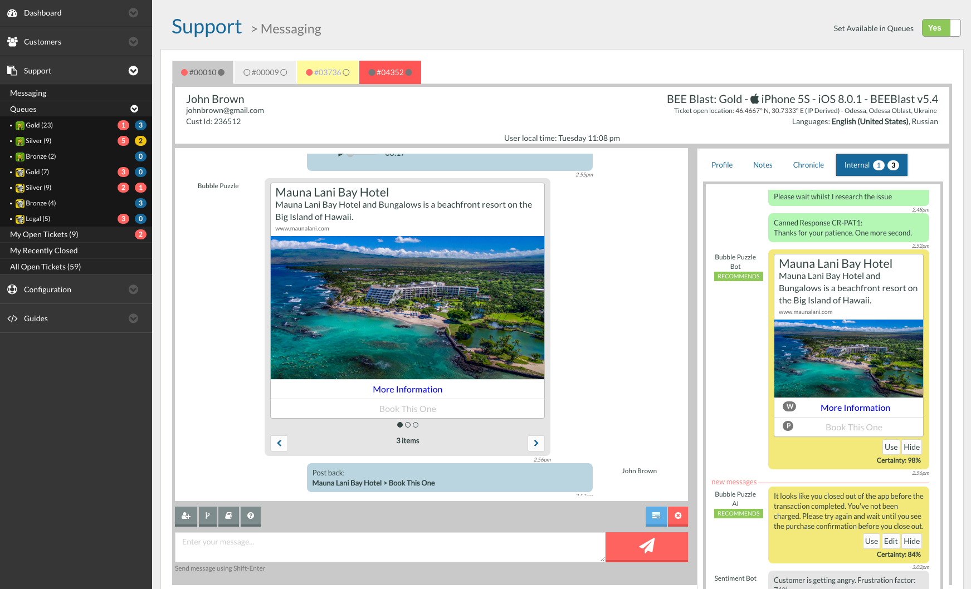
Task: Click the P badge beside Book This One
Action: point(788,426)
